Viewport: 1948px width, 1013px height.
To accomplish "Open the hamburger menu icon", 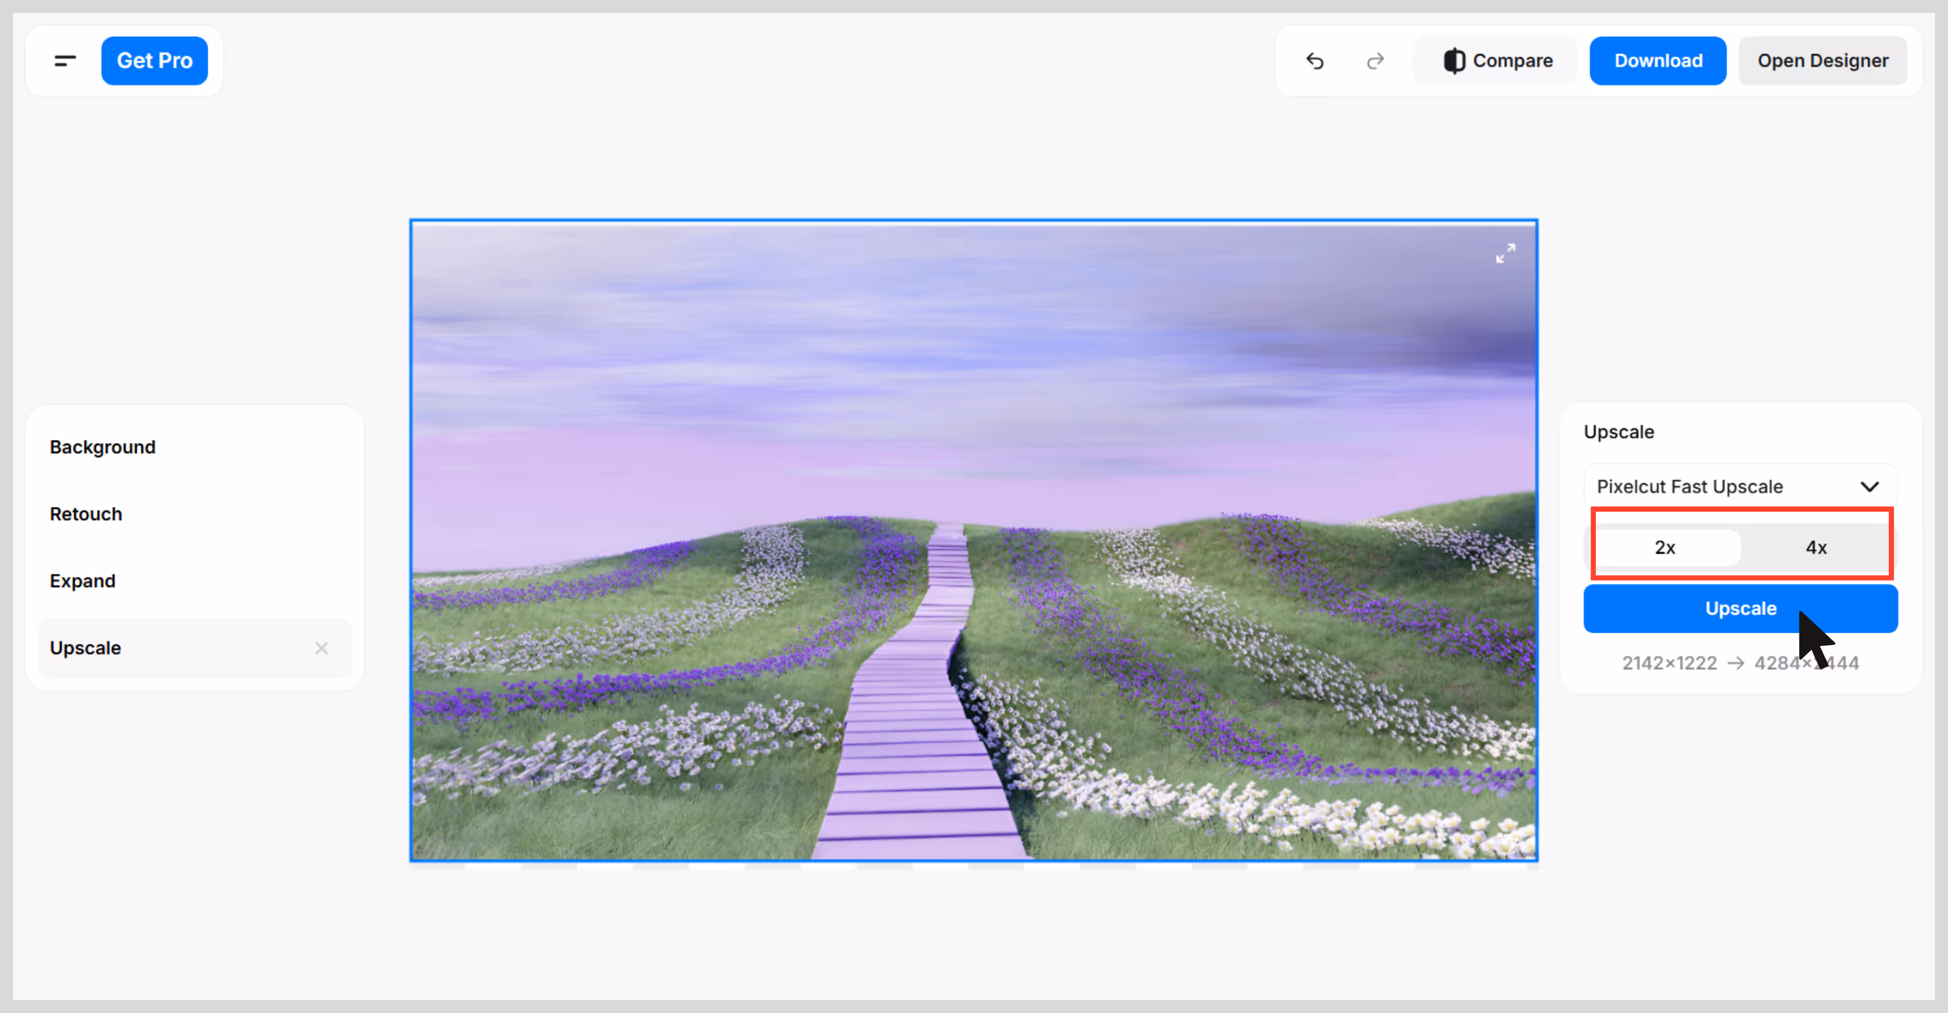I will coord(65,60).
